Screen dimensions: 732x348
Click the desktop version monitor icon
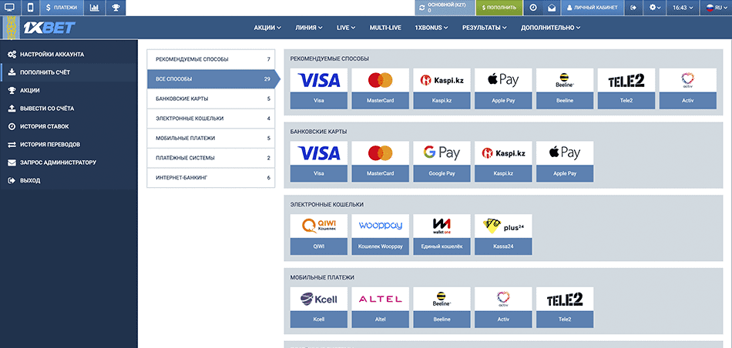tap(9, 8)
